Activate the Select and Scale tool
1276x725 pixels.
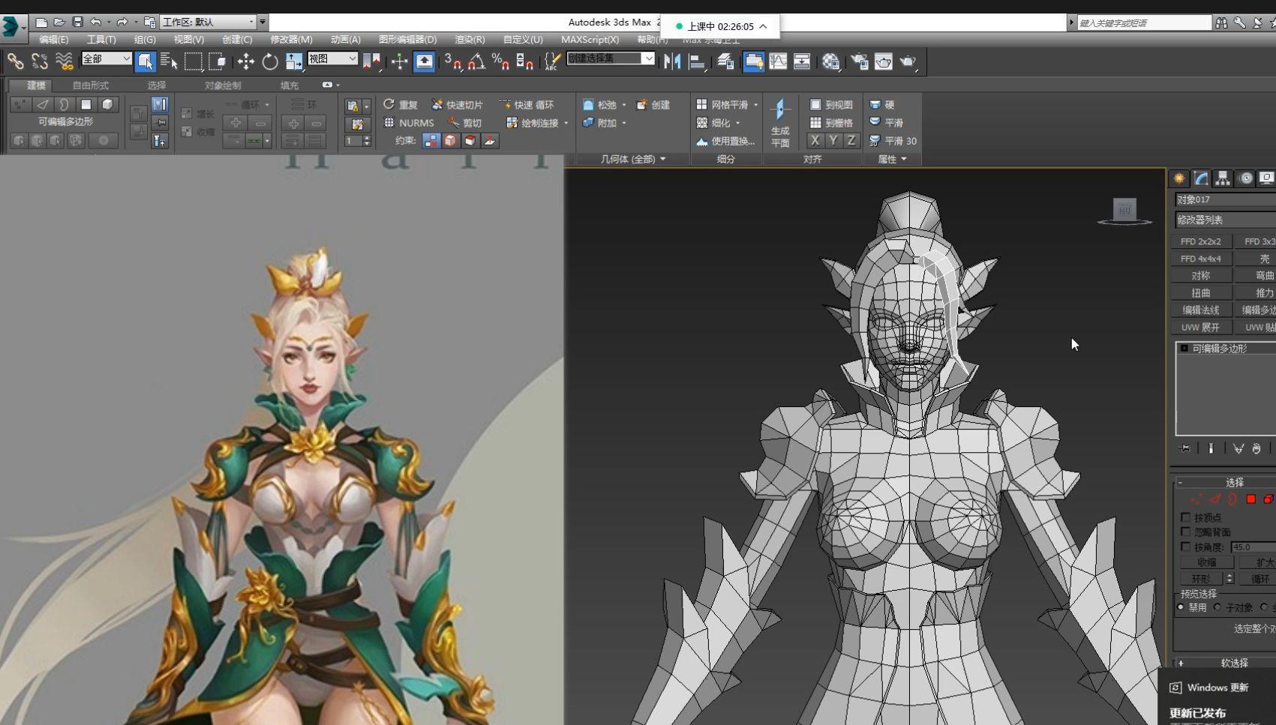tap(294, 61)
